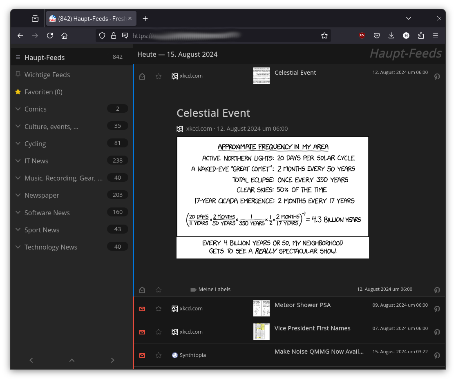Favorite the Celestial Event article with star
This screenshot has width=456, height=381.
[159, 76]
